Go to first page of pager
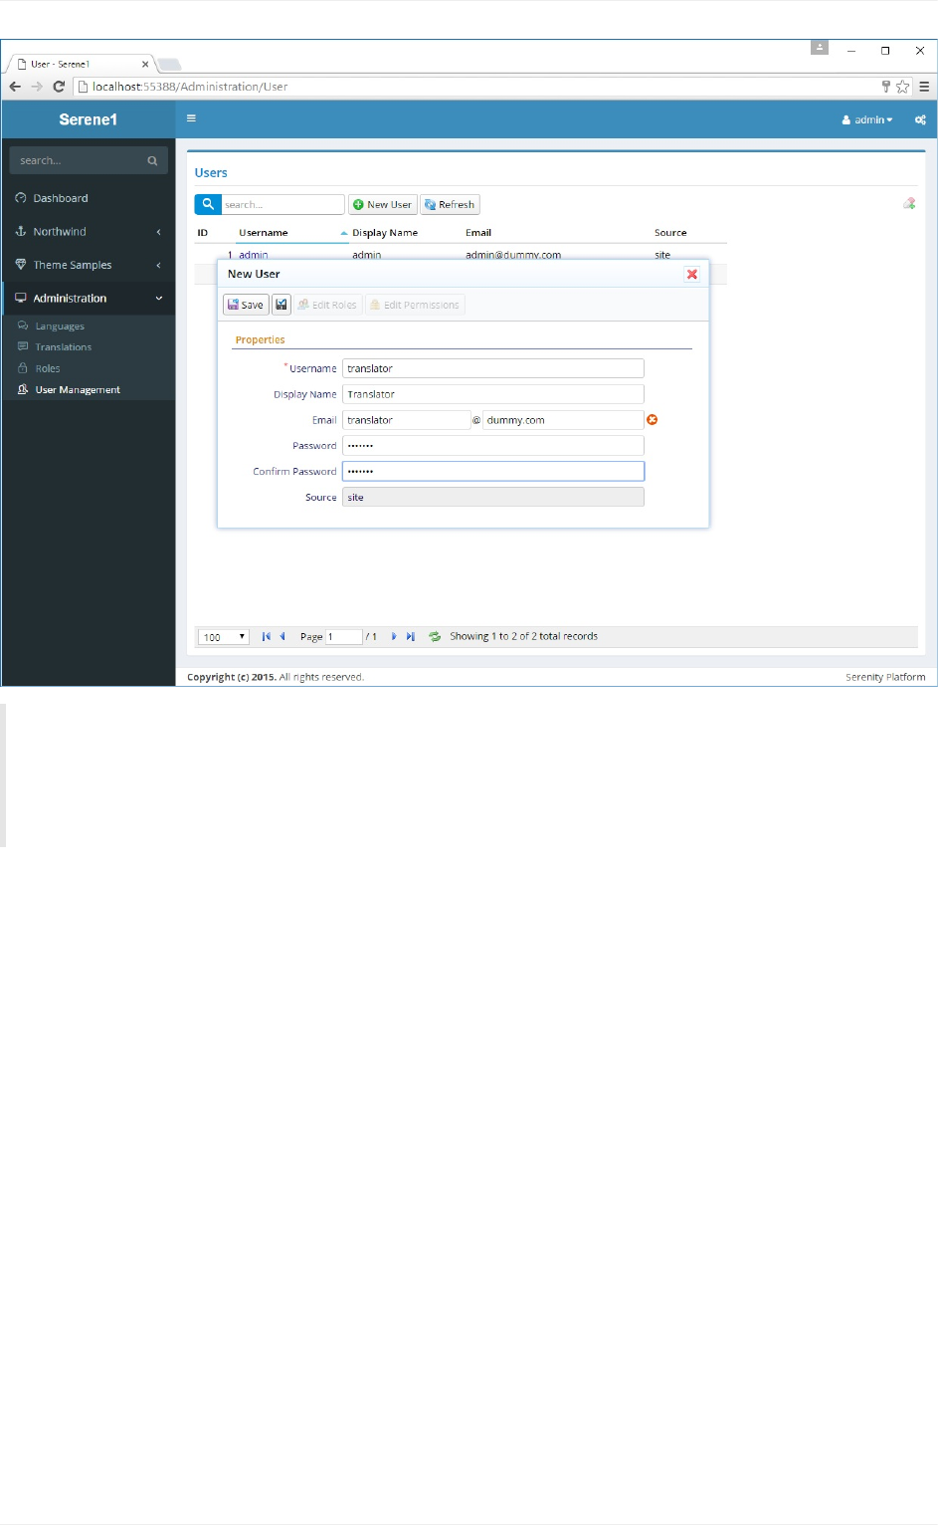The height and width of the screenshot is (1525, 938). [x=266, y=636]
